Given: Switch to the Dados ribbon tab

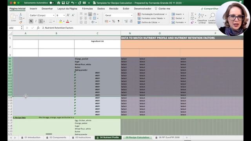Looking at the screenshot, I should [101, 9].
